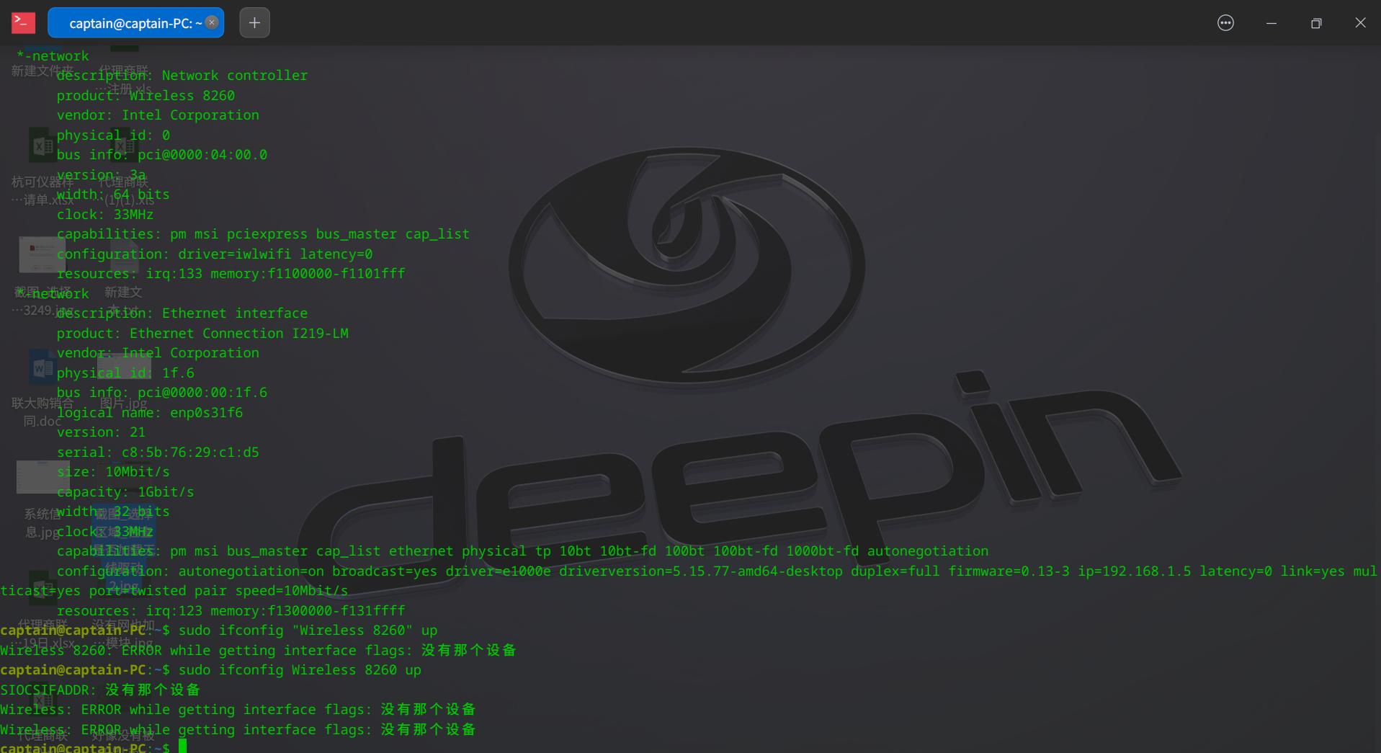Viewport: 1381px width, 753px height.
Task: Click 'port=twisted pair speed=10Mbit/s' text
Action: click(218, 591)
